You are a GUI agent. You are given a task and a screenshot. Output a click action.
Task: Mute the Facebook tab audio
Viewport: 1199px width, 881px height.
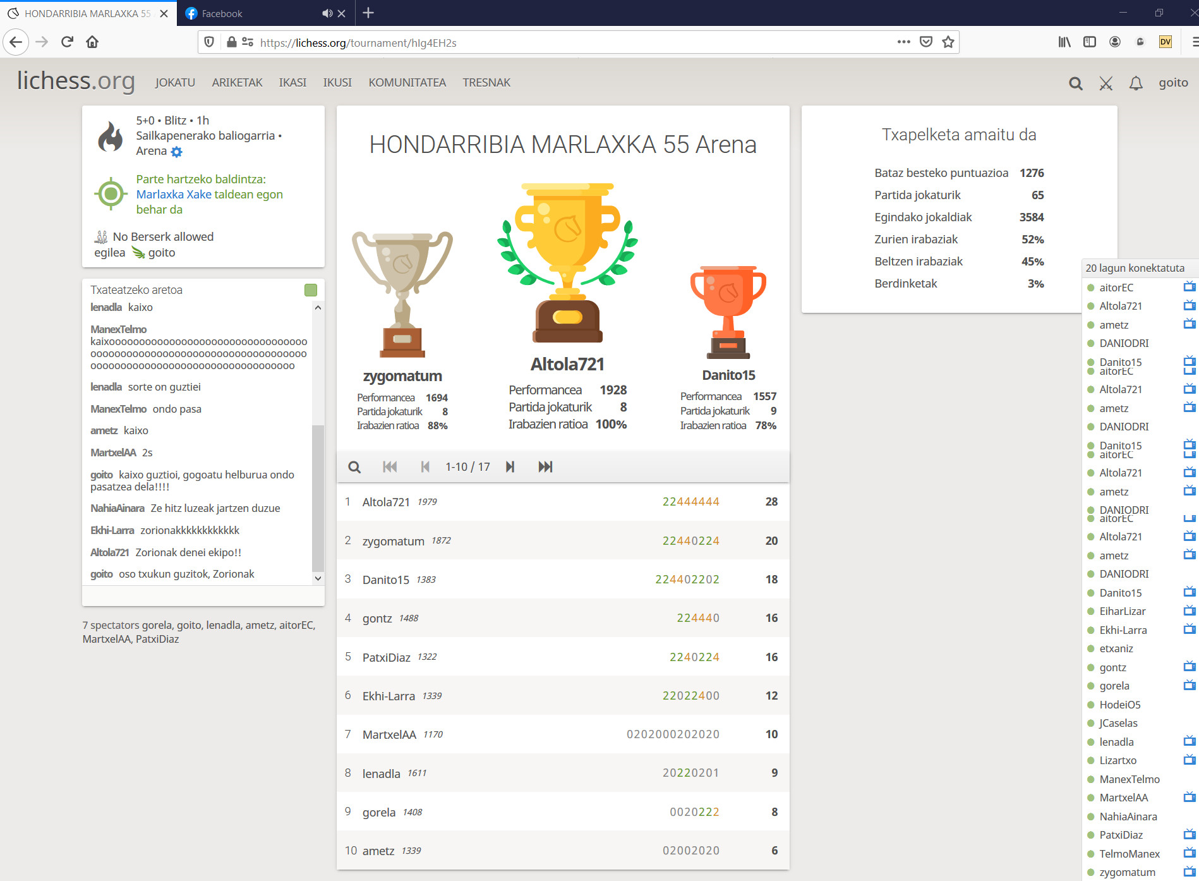tap(327, 13)
